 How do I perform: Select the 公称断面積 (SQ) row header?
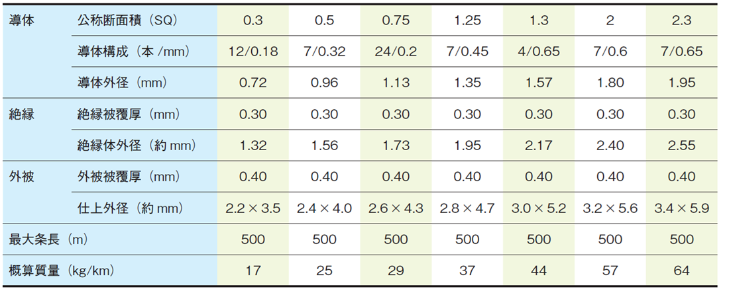tap(125, 20)
